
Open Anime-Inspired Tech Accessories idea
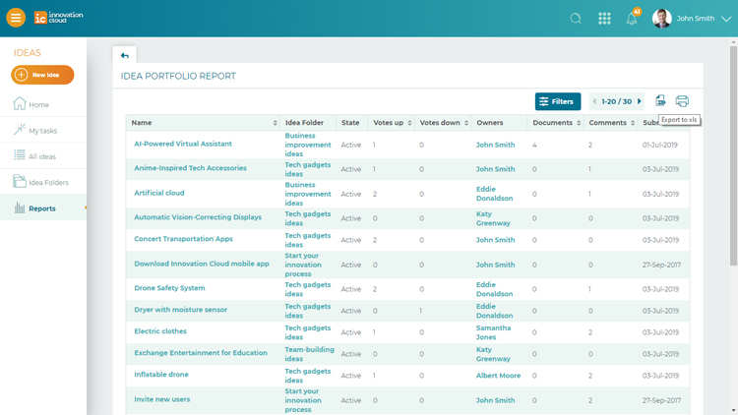pyautogui.click(x=190, y=168)
